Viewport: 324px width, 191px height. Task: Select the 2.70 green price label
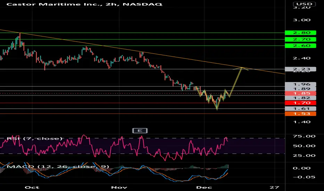point(300,39)
